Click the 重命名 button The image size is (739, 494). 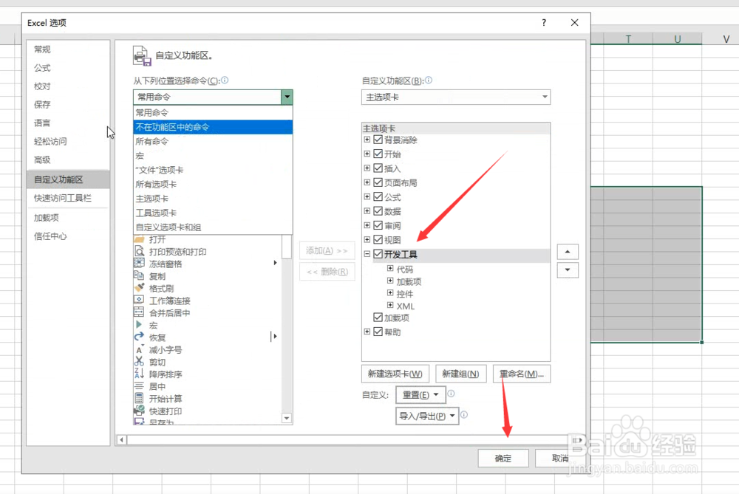click(522, 374)
